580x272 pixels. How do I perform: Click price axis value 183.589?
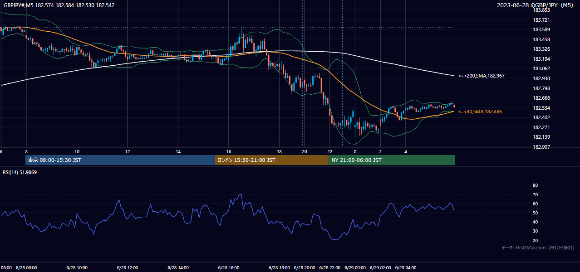click(x=541, y=29)
